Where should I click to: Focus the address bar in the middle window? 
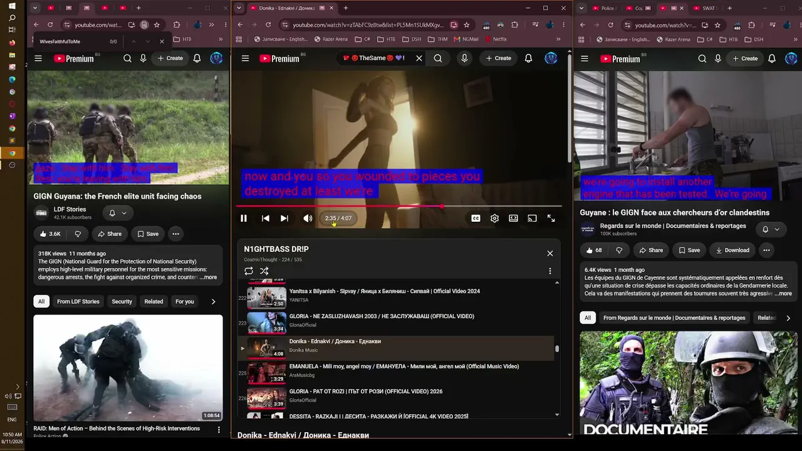tap(368, 25)
